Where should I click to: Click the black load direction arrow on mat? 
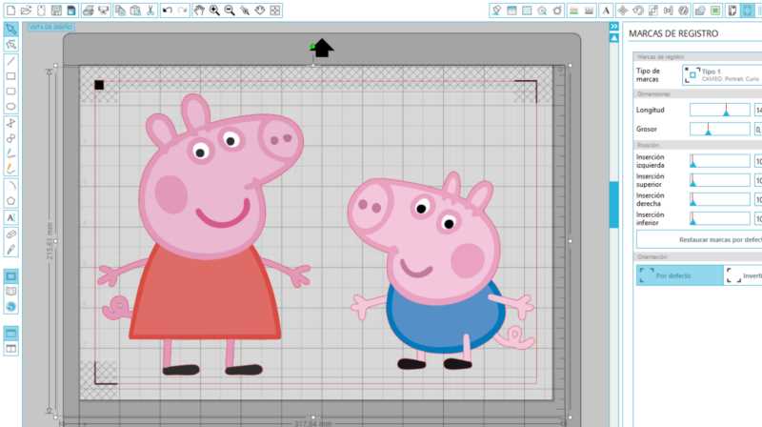tap(322, 49)
